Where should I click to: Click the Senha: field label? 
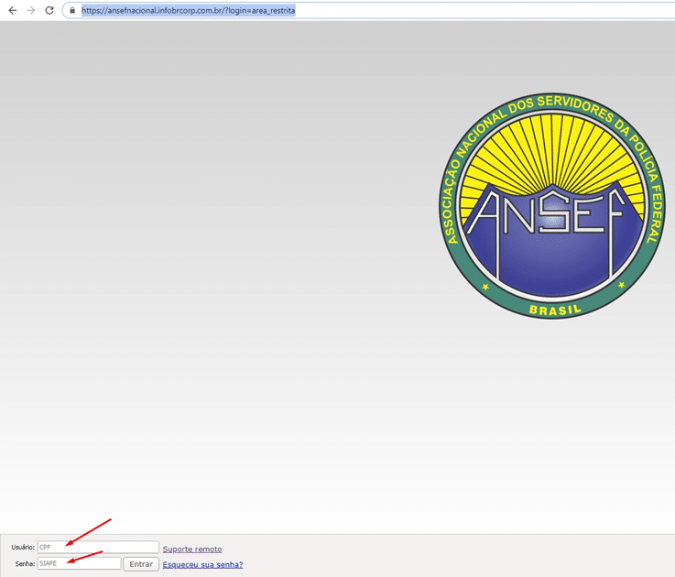point(25,564)
